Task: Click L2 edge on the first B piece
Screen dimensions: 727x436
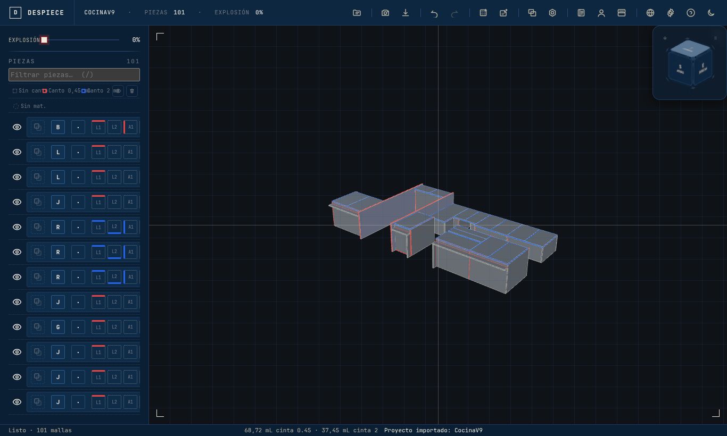Action: [x=114, y=127]
